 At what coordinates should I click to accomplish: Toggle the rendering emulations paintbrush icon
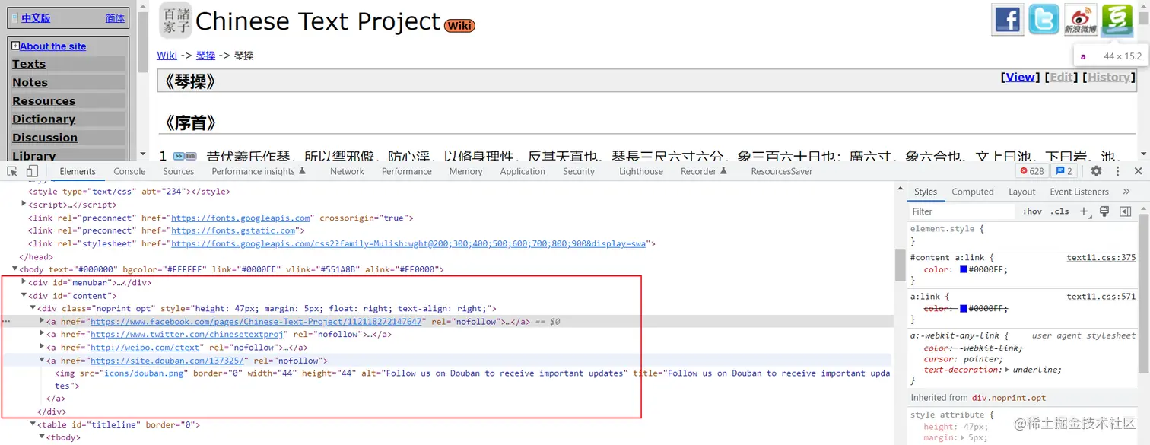tap(1104, 211)
